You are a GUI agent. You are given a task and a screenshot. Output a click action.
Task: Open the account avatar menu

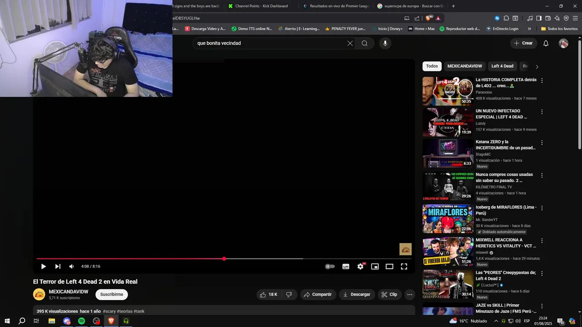click(x=563, y=43)
